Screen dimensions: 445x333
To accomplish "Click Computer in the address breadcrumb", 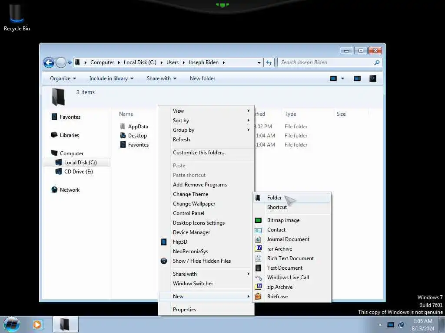I will pos(102,62).
